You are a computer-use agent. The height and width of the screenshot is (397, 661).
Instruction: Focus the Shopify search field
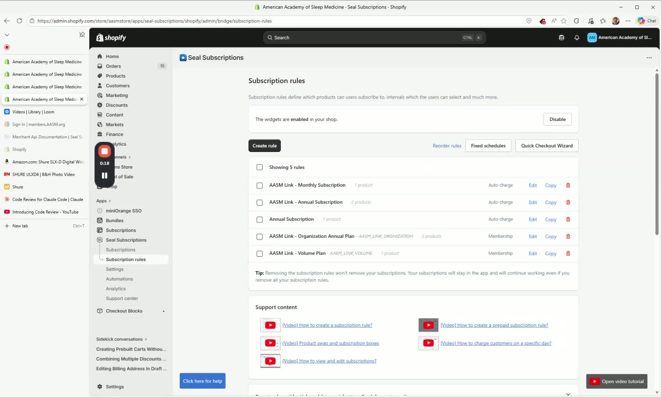tap(374, 37)
